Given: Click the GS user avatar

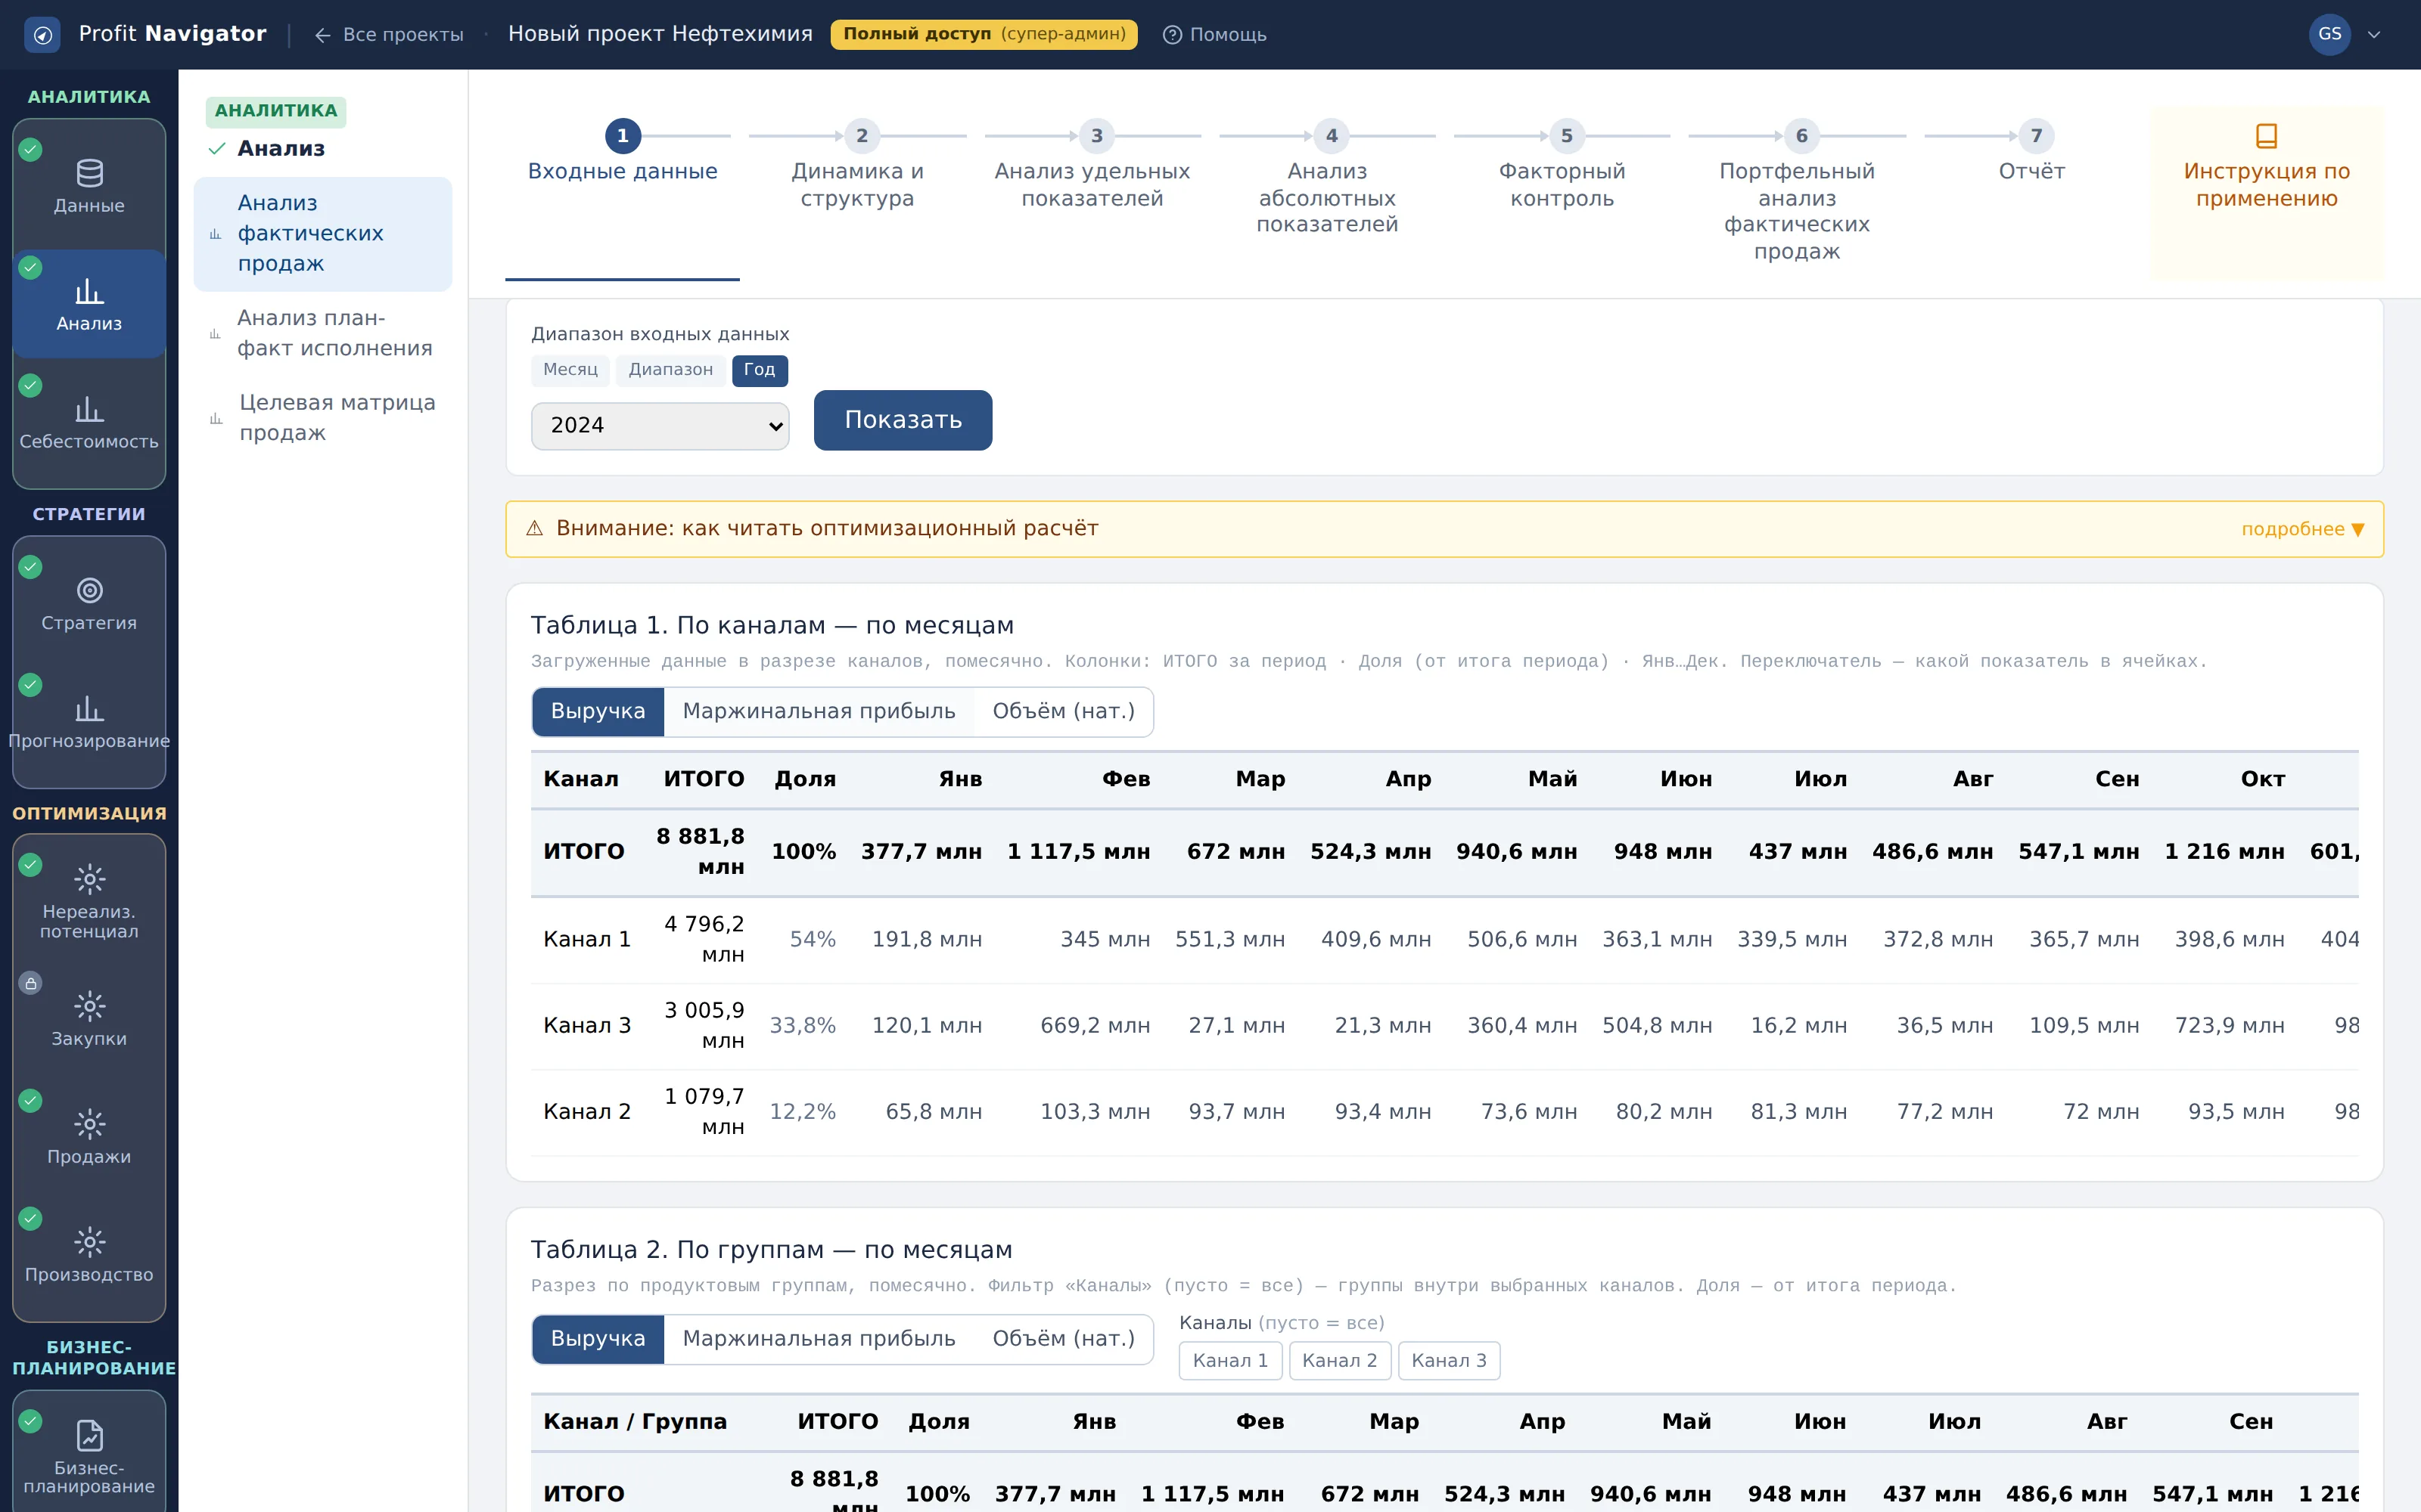Looking at the screenshot, I should [2329, 34].
